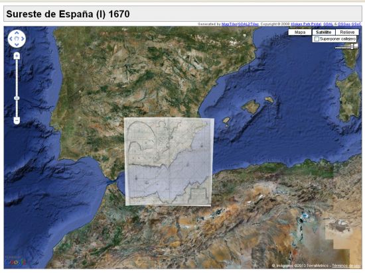Click Mallorca island on the satellite map
This screenshot has height=273, width=365.
click(x=251, y=107)
